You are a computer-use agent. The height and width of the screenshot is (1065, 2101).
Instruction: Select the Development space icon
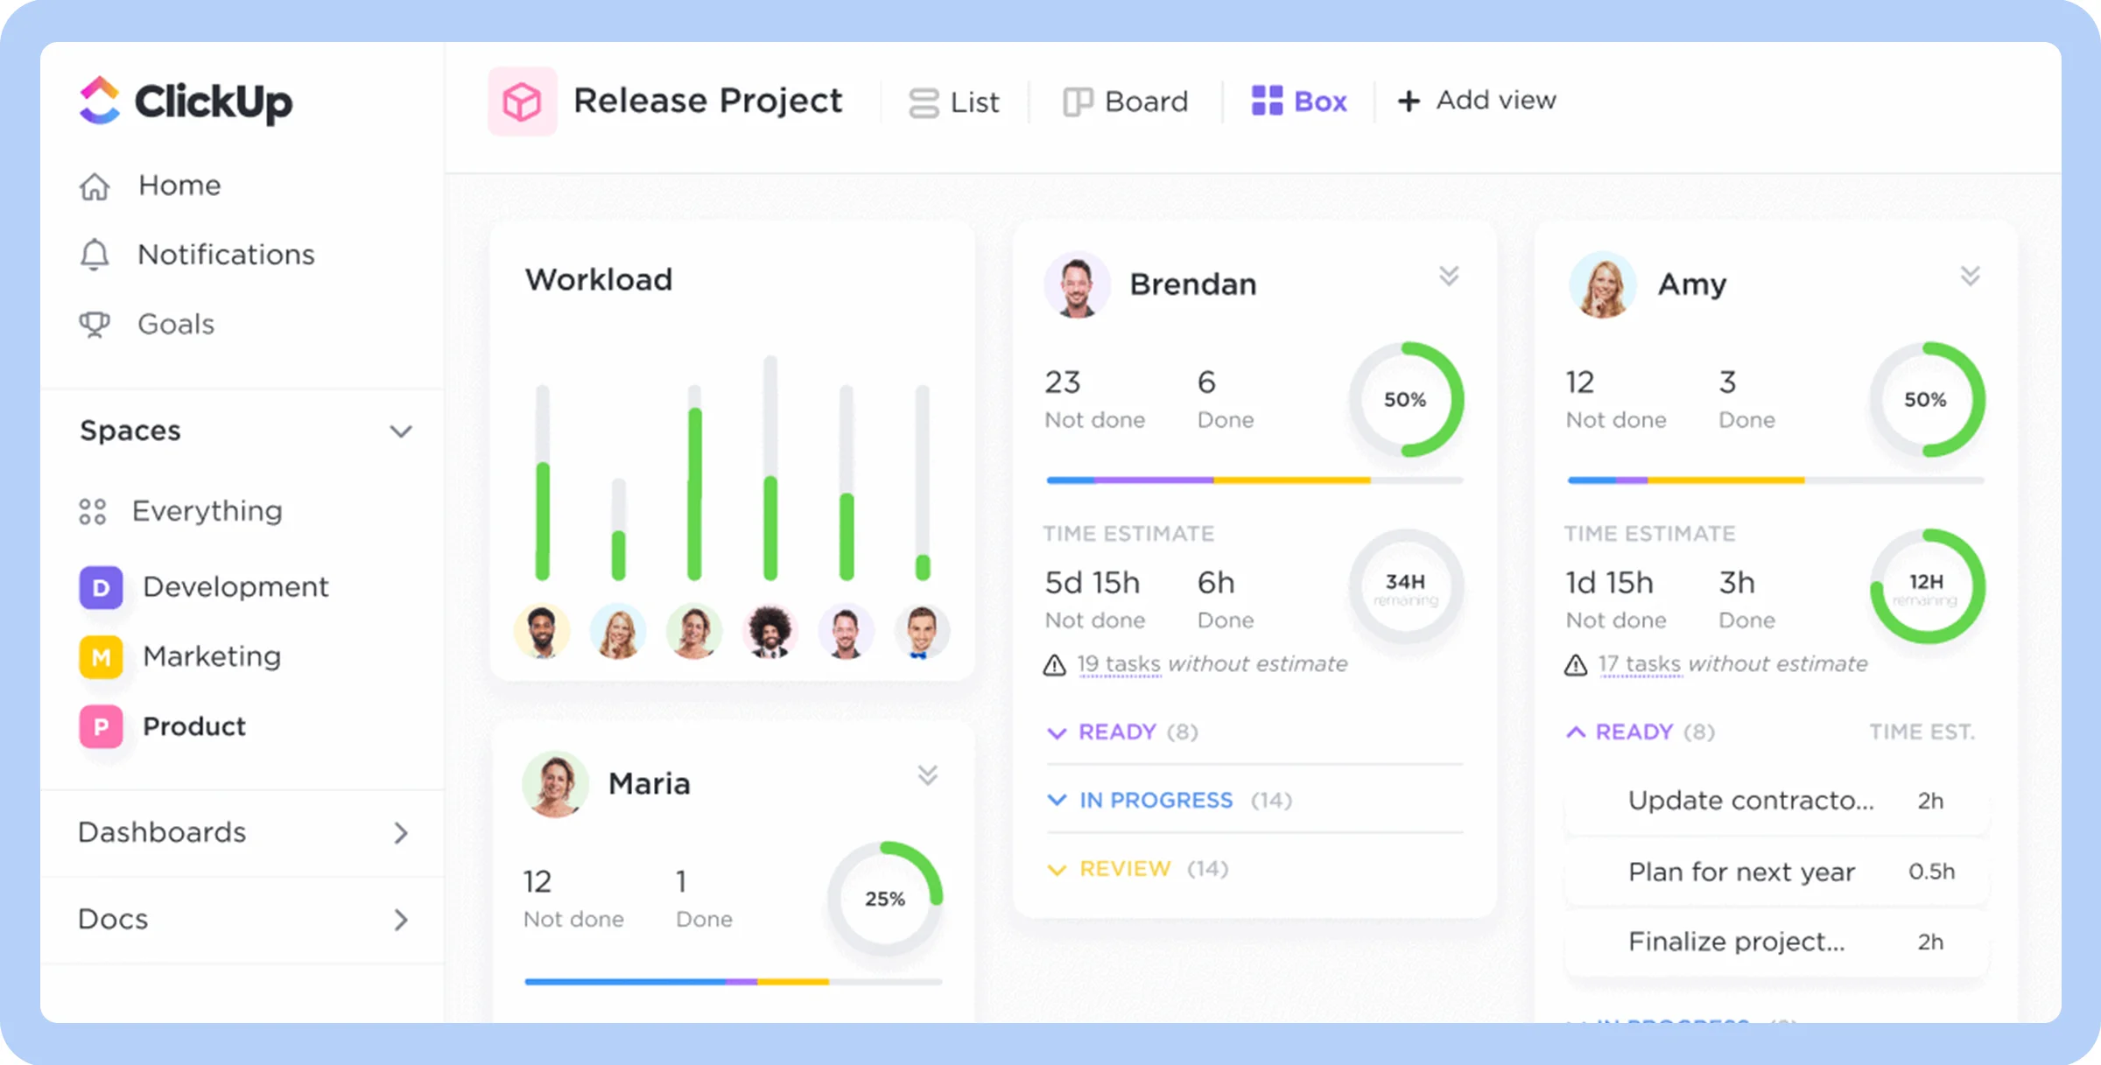point(101,587)
